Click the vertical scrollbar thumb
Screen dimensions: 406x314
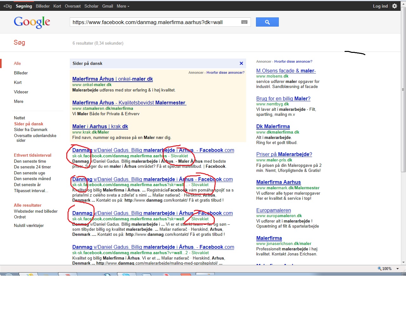point(403,90)
